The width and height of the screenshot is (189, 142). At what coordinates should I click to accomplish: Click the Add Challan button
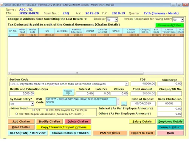click(21, 122)
